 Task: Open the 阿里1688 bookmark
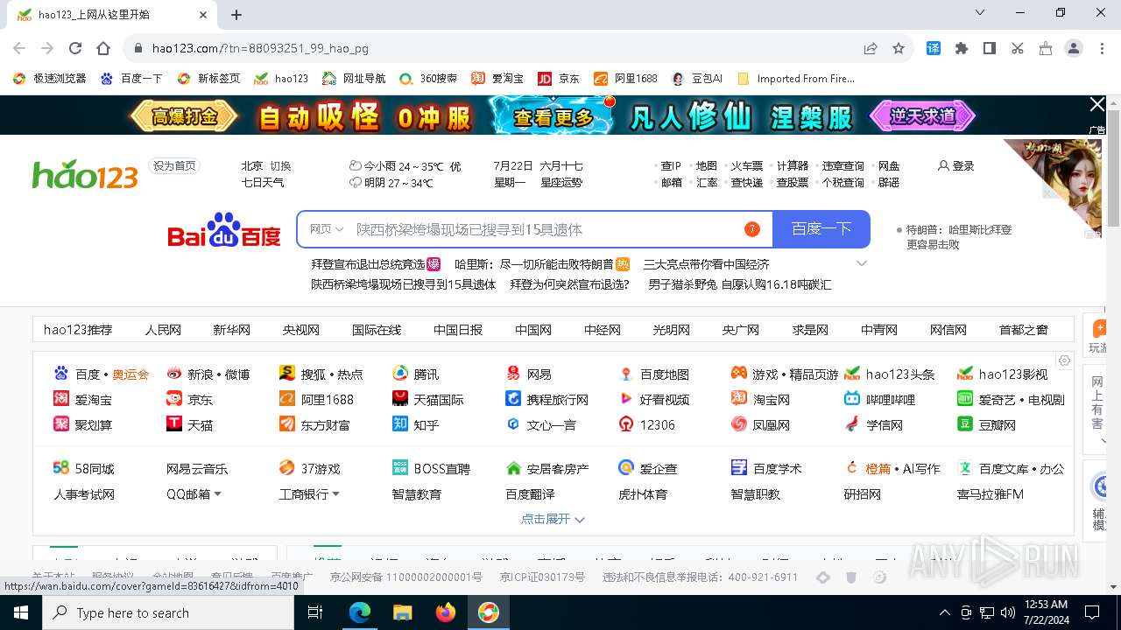(x=625, y=79)
